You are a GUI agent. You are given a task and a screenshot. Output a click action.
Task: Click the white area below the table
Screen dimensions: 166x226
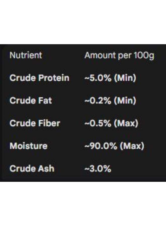coord(83,203)
